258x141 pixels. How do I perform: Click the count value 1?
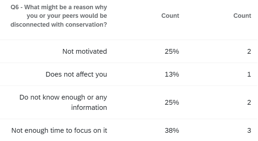tap(249, 74)
